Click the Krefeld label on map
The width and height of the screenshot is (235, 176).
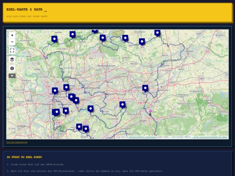coord(21,126)
